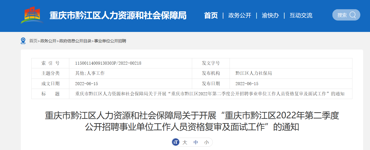This screenshot has height=150, width=370.
Task: Open the 首页 tab in top navigation
Action: [211, 15]
